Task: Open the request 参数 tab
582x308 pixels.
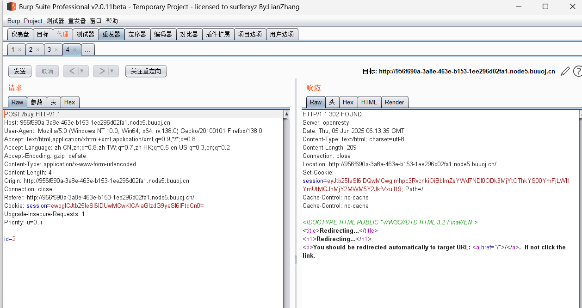Action: pos(37,102)
